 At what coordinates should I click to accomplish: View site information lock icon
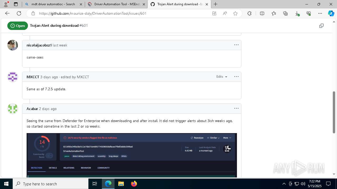coord(33,13)
